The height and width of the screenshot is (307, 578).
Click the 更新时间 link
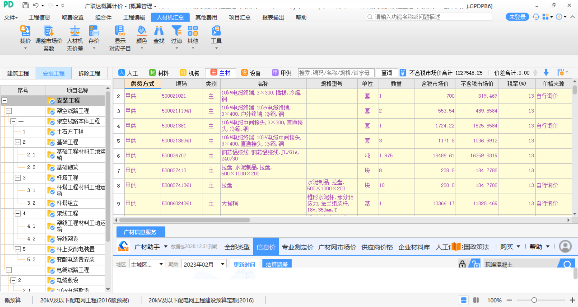pos(244,264)
